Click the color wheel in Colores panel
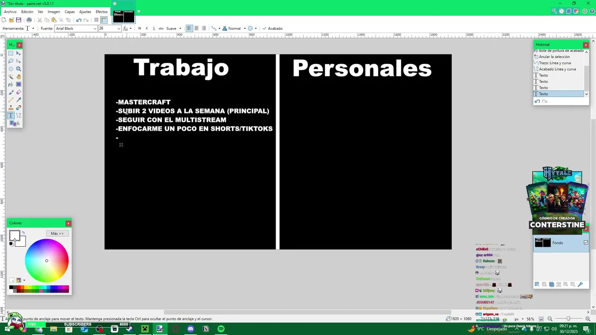Image resolution: width=596 pixels, height=335 pixels. (47, 261)
